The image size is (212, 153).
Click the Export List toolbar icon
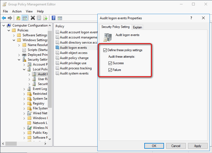point(45,18)
